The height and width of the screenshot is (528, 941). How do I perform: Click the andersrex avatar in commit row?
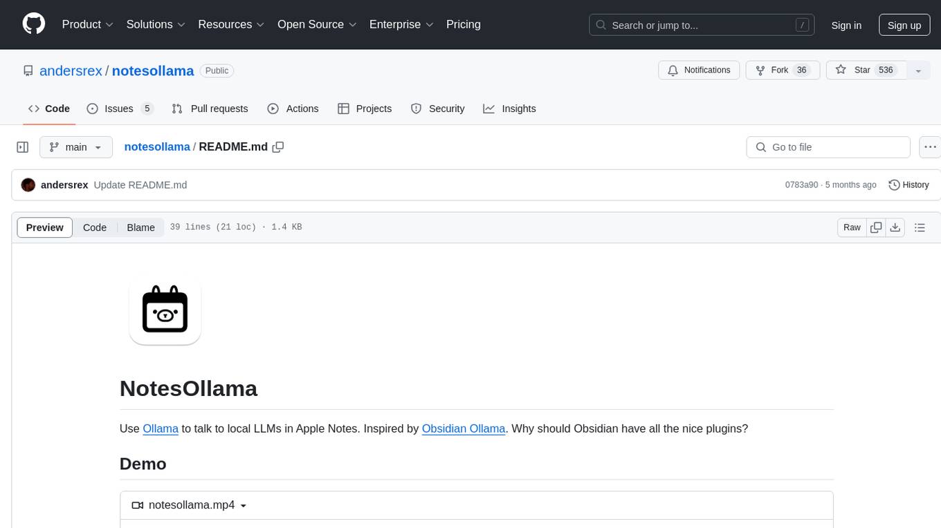(x=28, y=185)
